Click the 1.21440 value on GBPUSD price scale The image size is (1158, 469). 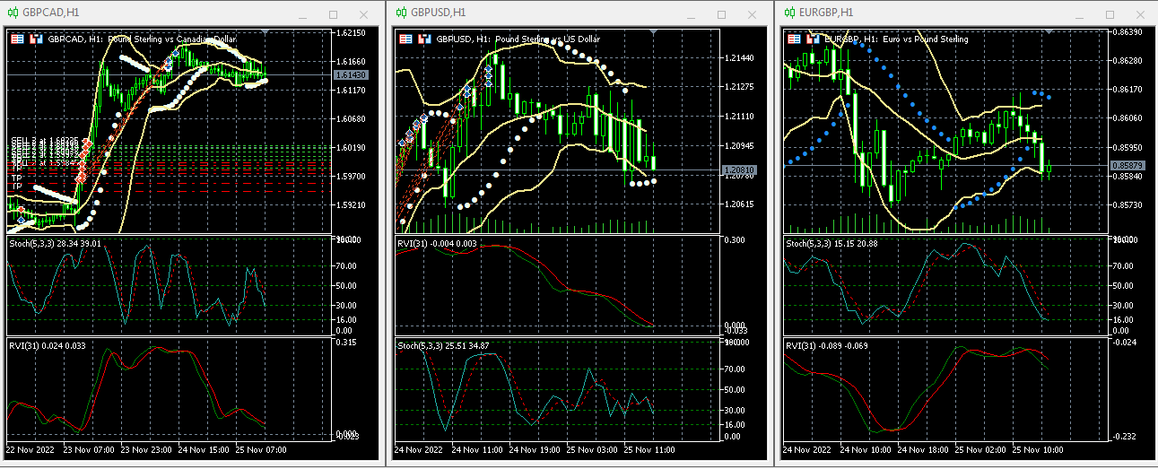737,57
